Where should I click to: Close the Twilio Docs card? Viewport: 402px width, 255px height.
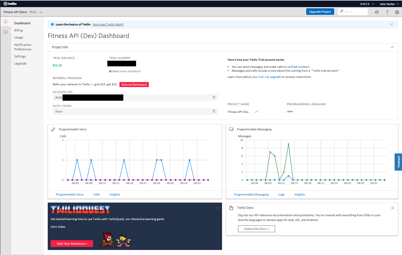[x=393, y=208]
